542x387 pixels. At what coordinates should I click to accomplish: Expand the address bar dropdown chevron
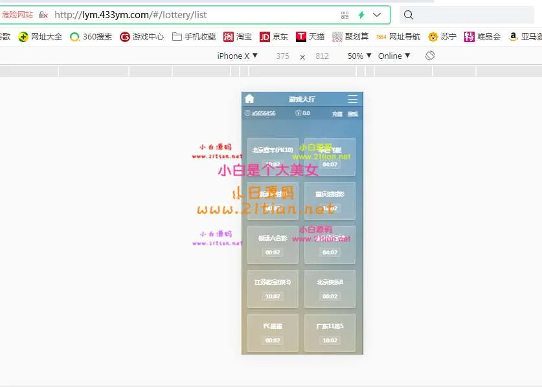[x=377, y=15]
